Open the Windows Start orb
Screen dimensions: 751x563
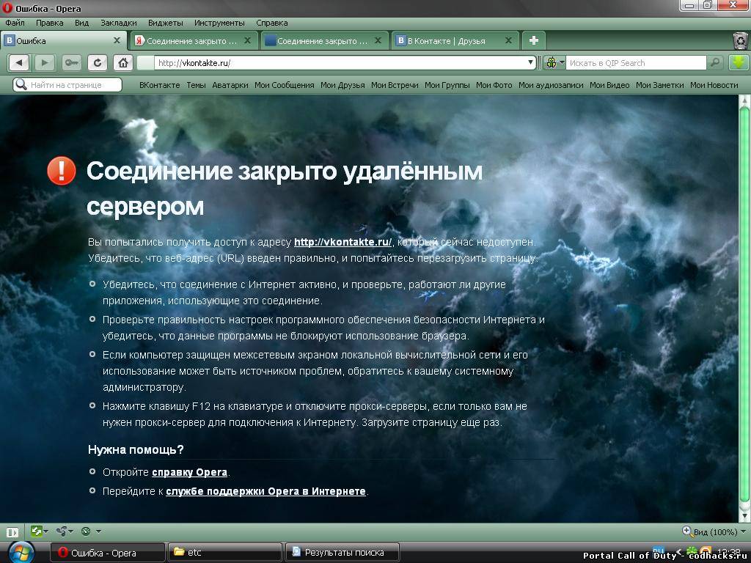pyautogui.click(x=21, y=553)
